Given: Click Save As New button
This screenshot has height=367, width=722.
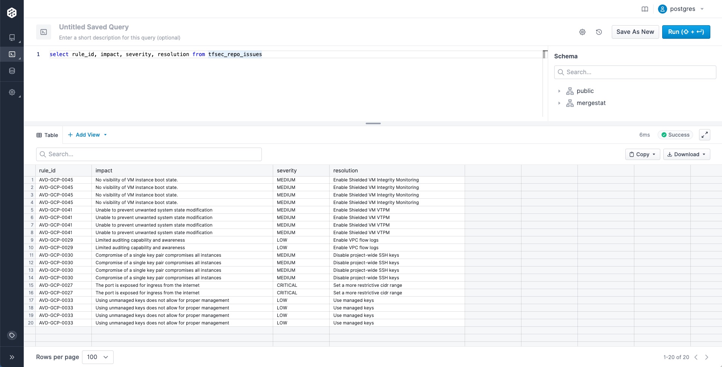Looking at the screenshot, I should (x=635, y=32).
